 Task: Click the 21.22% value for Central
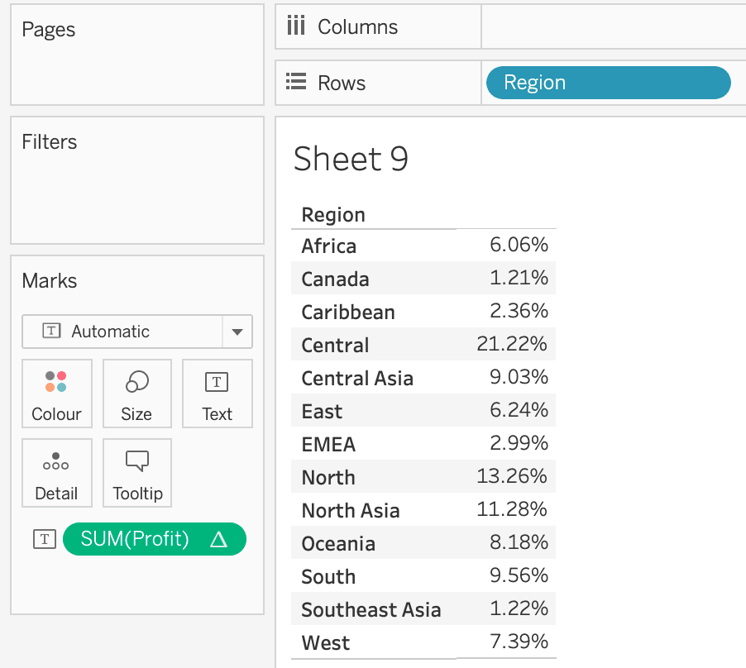pos(512,344)
